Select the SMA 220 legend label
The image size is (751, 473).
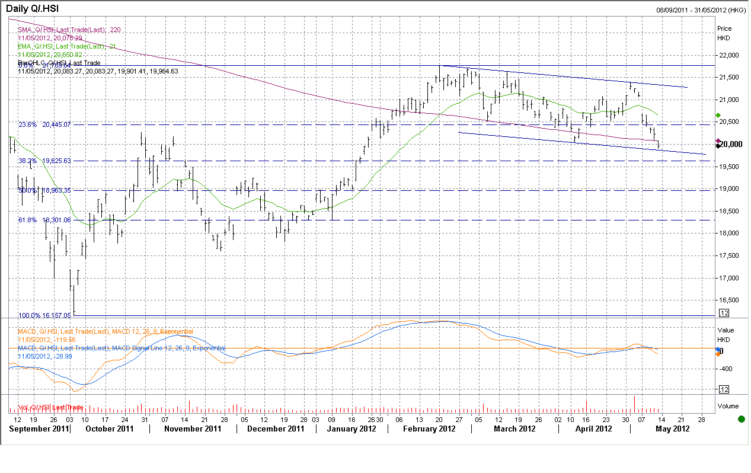click(69, 30)
